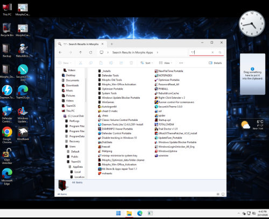Viewport: 269px width, 219px height.
Task: Open Daemon Tools desktop shortcut
Action: click(x=7, y=92)
